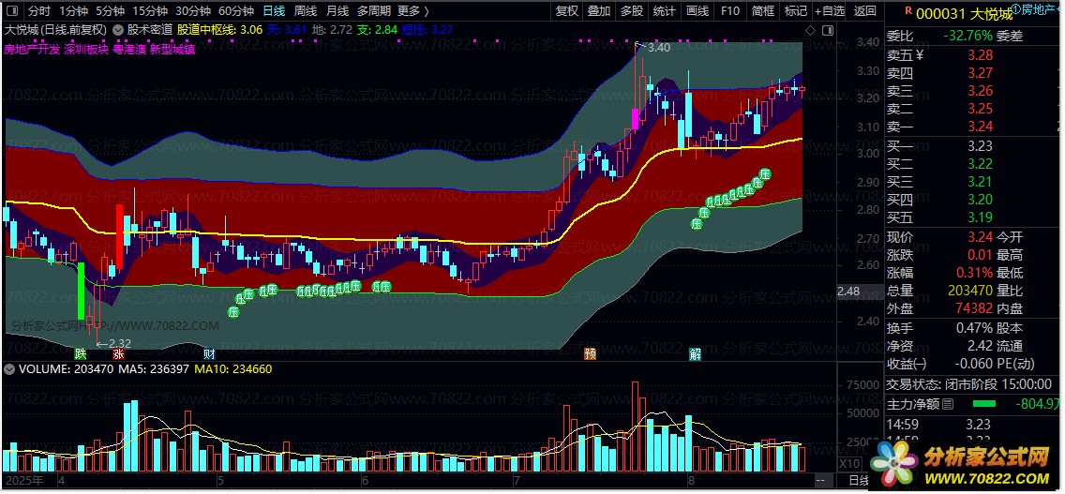Click the 深圳板块 sector tag
The height and width of the screenshot is (494, 1065).
(86, 49)
